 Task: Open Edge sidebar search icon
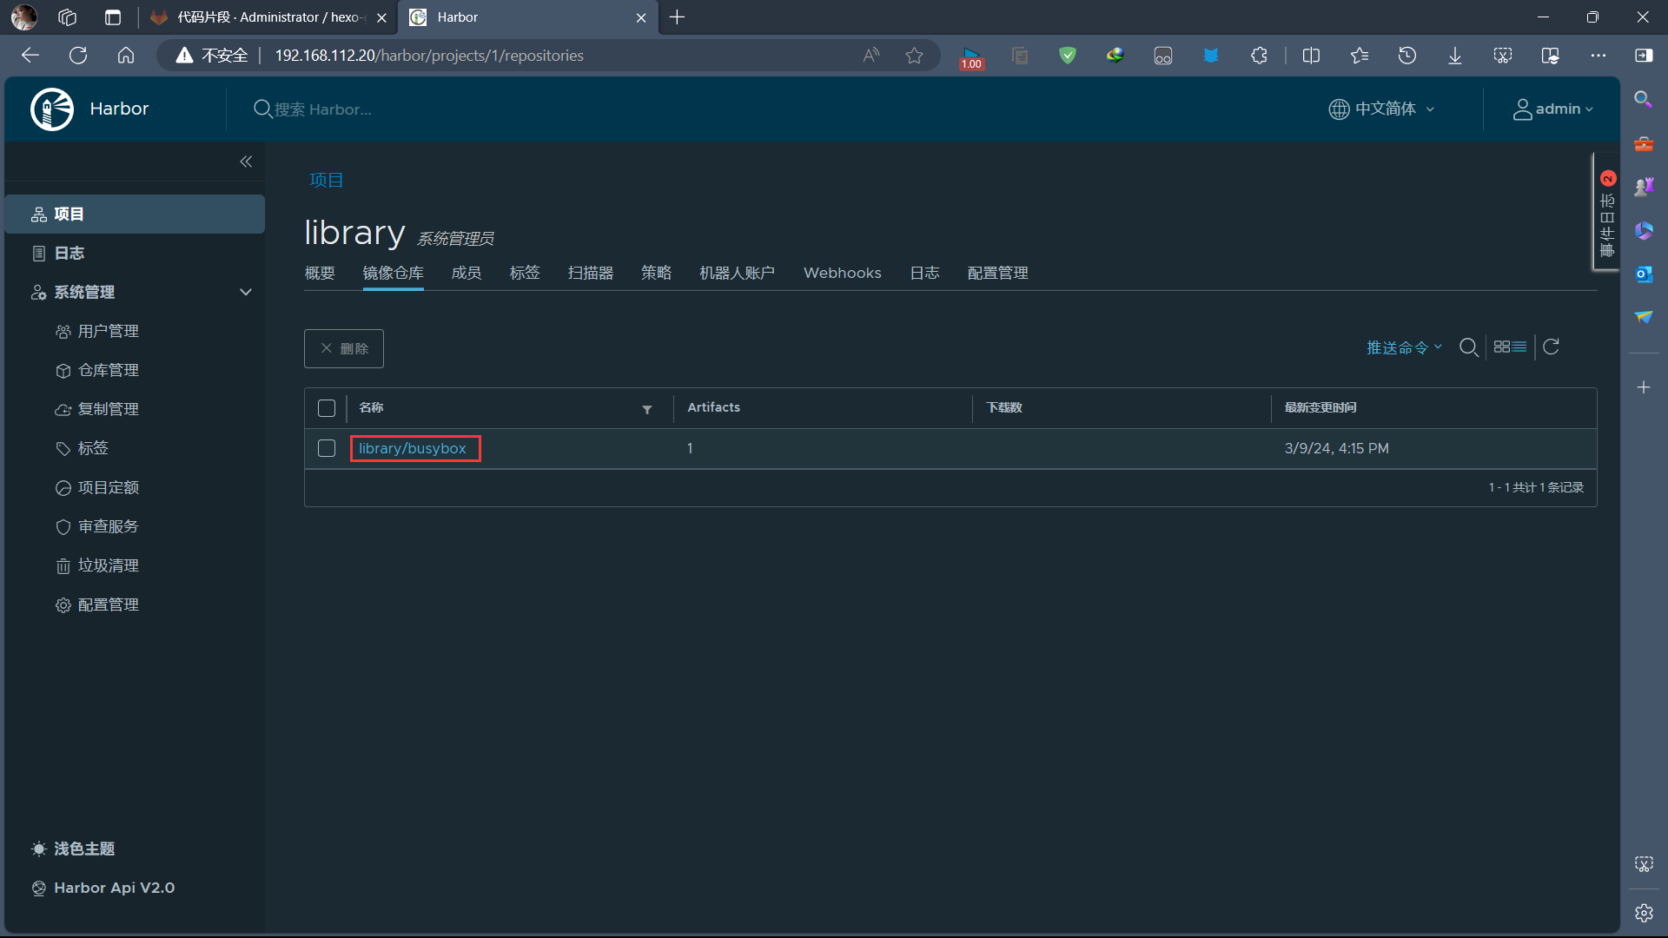(x=1644, y=100)
